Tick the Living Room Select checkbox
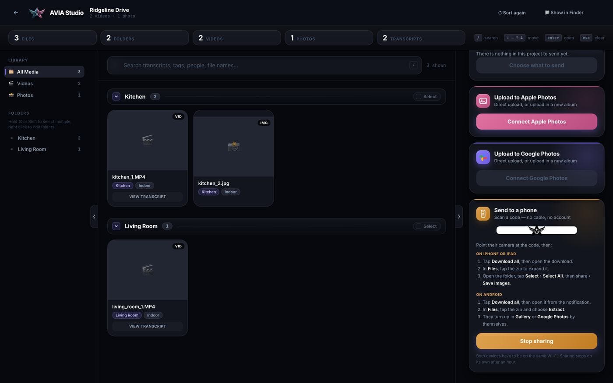This screenshot has height=383, width=613. pyautogui.click(x=419, y=226)
